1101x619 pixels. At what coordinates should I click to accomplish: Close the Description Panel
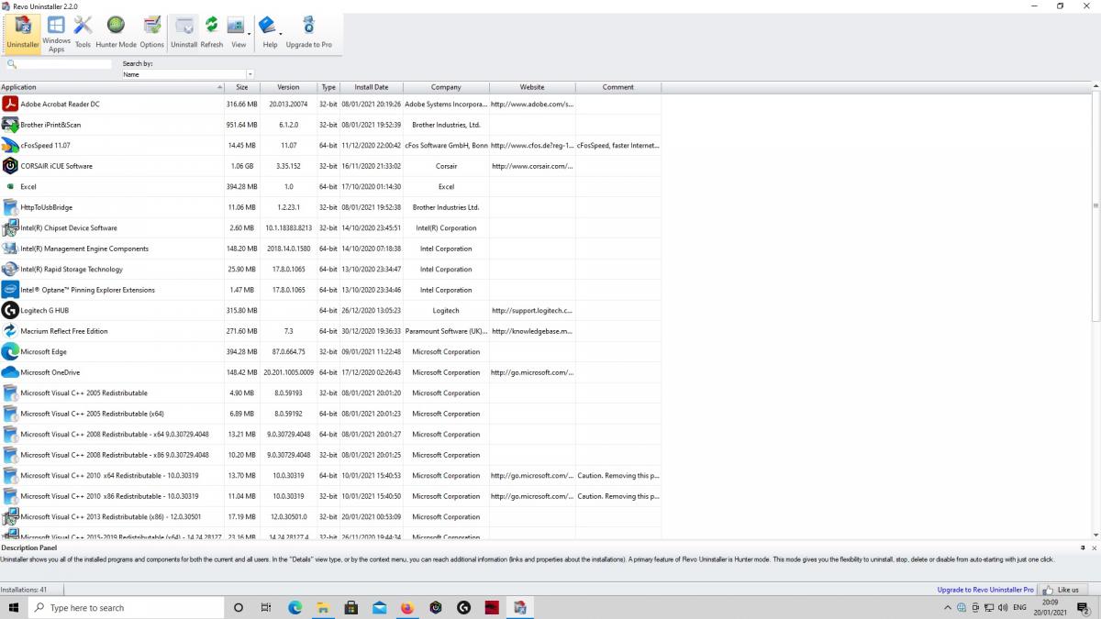1094,547
